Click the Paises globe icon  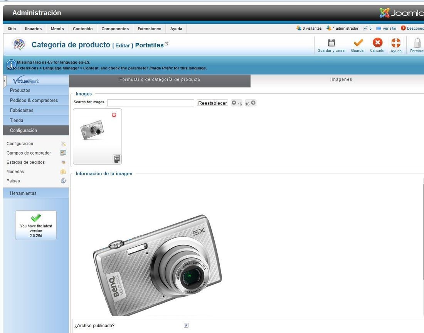click(x=63, y=181)
